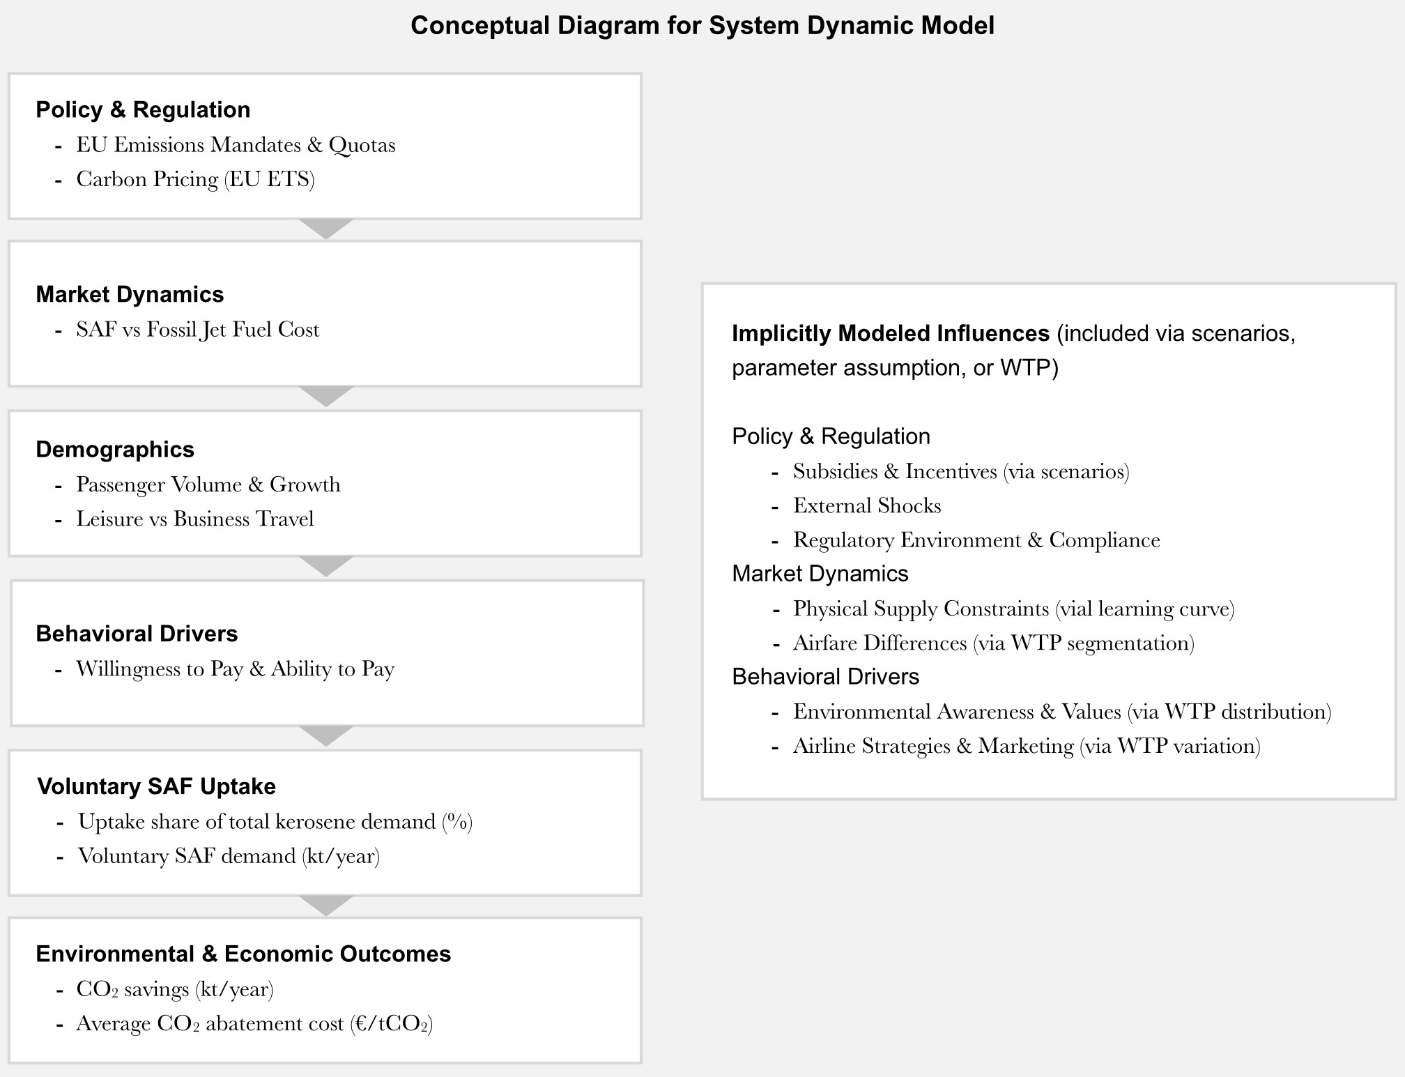This screenshot has width=1405, height=1077.
Task: Select the "EU Emissions Mandates & Quotas" bullet
Action: pyautogui.click(x=236, y=145)
